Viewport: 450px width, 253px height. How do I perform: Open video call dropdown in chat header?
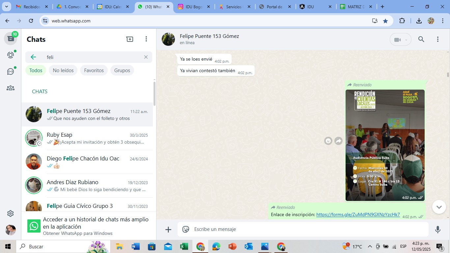point(400,40)
